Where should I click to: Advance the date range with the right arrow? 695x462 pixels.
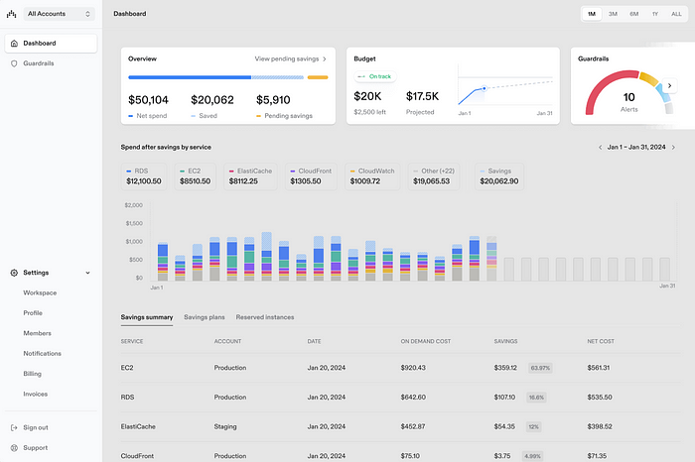673,147
